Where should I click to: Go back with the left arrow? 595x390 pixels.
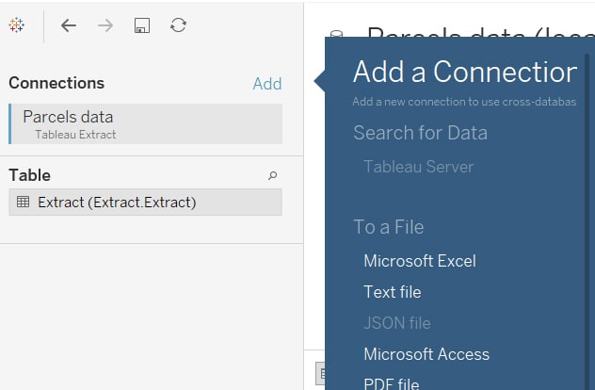point(69,25)
